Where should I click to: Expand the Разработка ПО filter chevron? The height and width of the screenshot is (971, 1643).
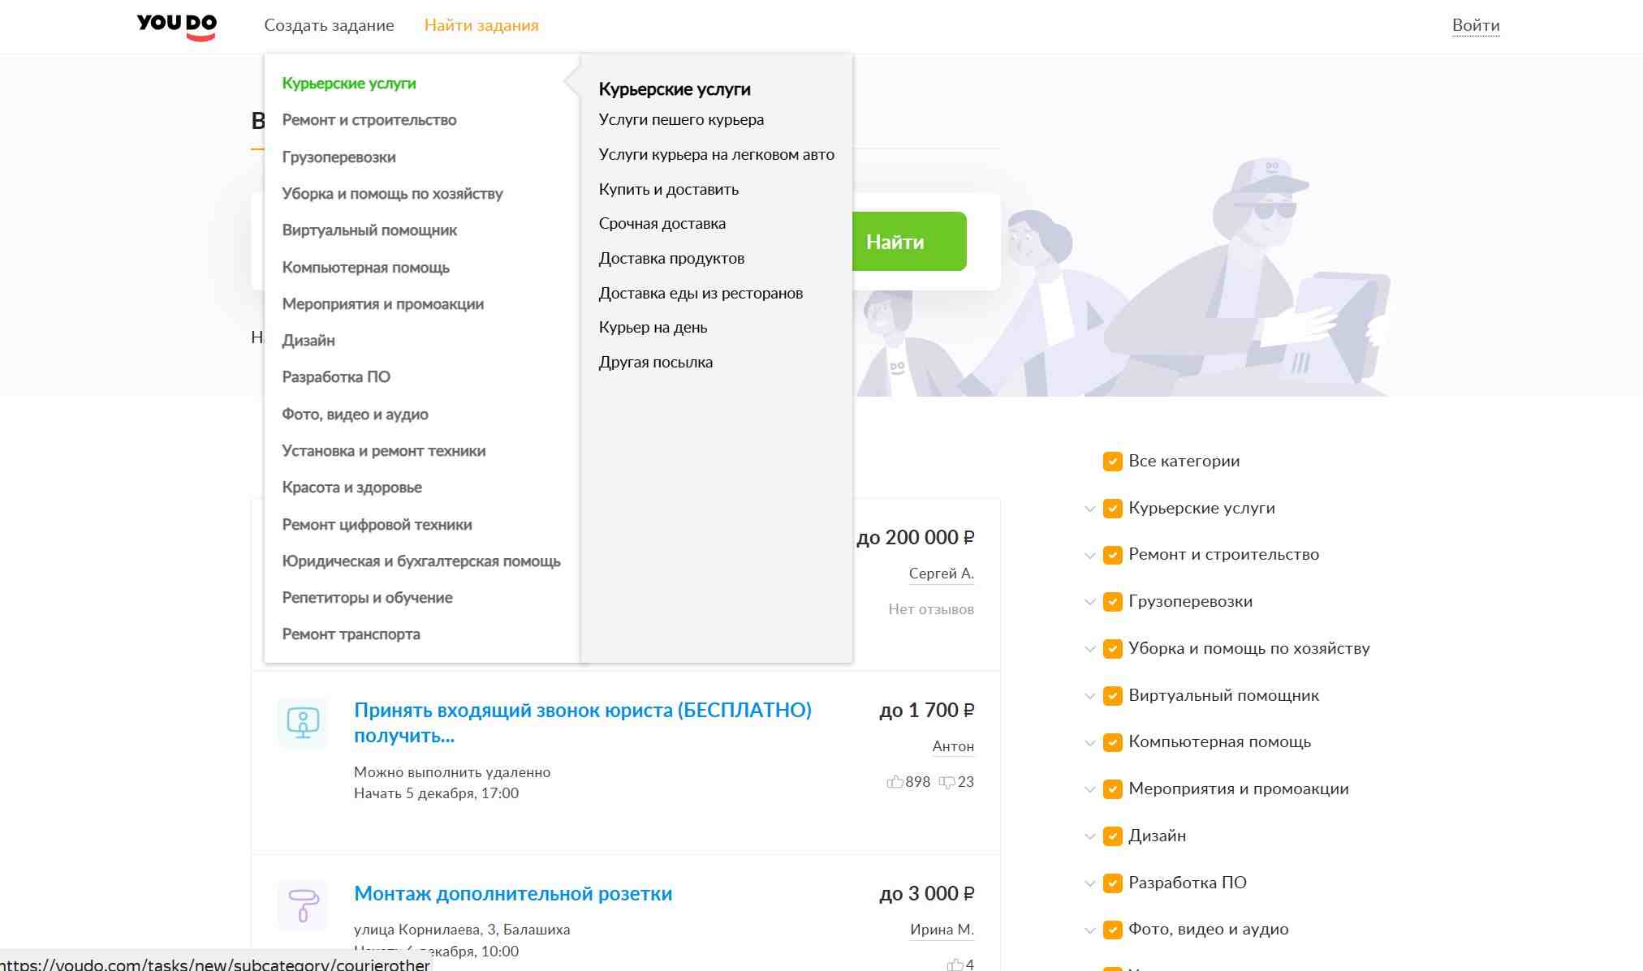click(x=1089, y=884)
